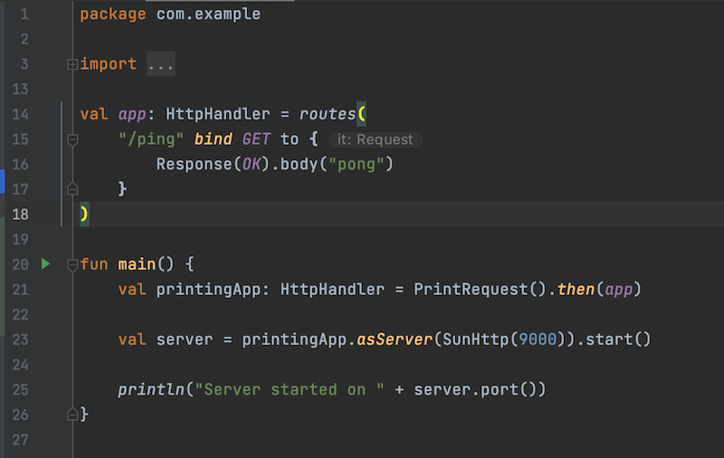Click the 'to' infix keyword on line 15

click(x=290, y=139)
